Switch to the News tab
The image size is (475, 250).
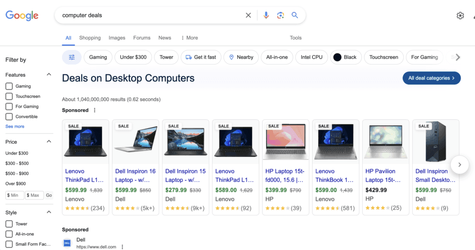tap(165, 38)
